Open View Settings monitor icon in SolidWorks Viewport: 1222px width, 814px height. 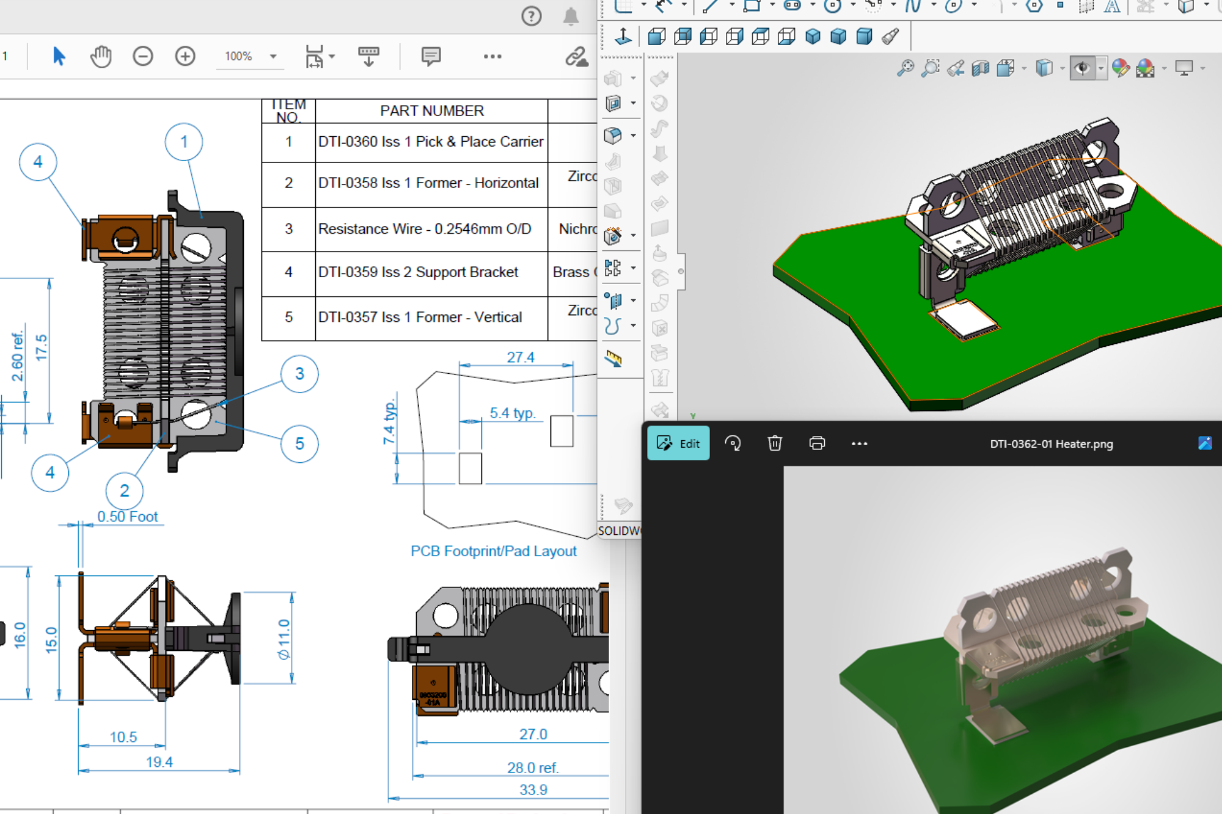[x=1184, y=68]
